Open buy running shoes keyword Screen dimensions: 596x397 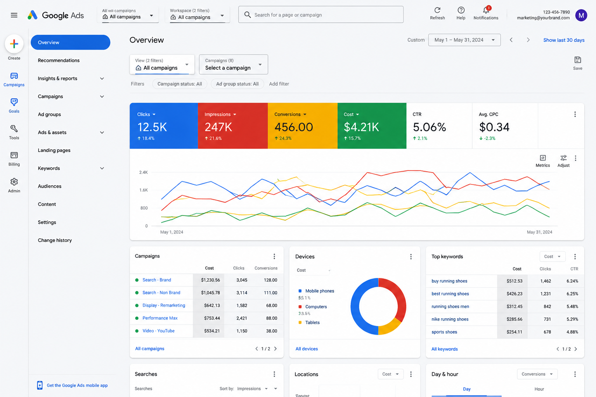coord(449,281)
